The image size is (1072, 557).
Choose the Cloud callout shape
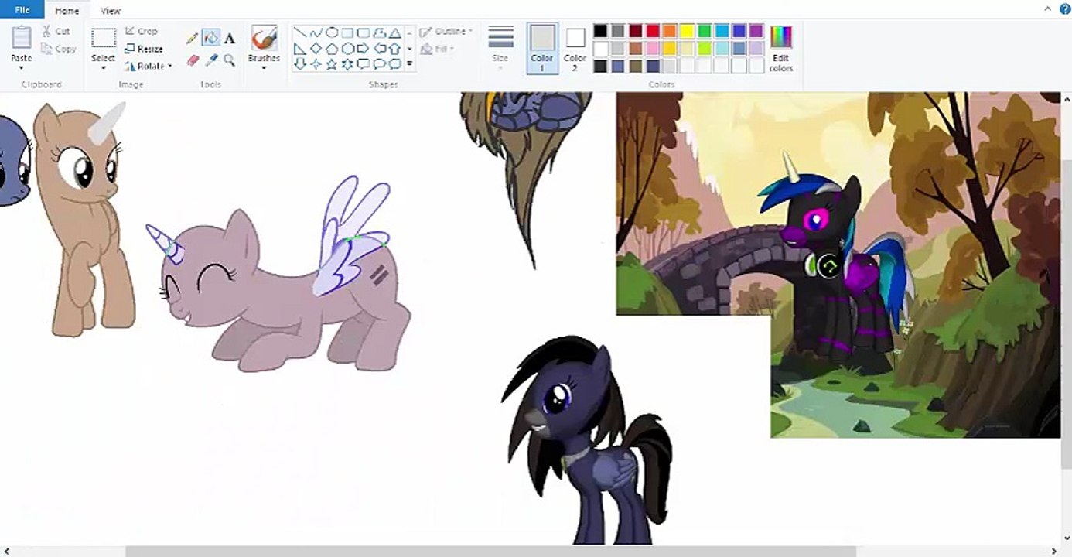tap(395, 63)
